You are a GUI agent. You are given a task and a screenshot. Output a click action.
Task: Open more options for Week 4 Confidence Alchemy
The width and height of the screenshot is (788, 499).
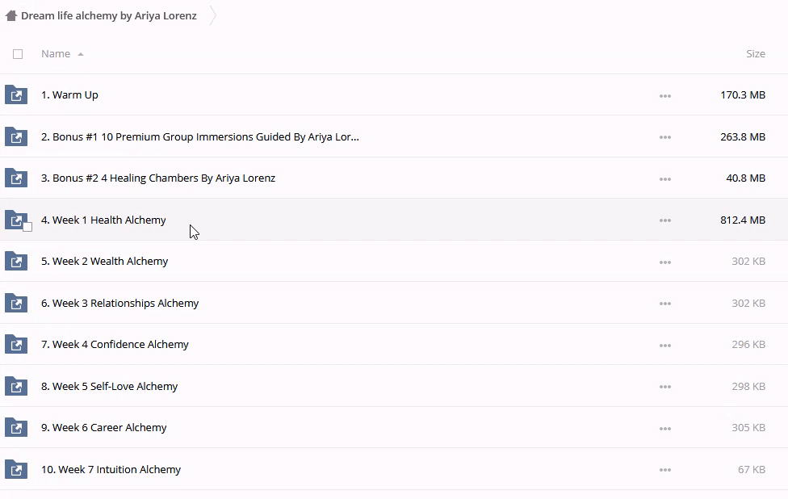click(664, 345)
